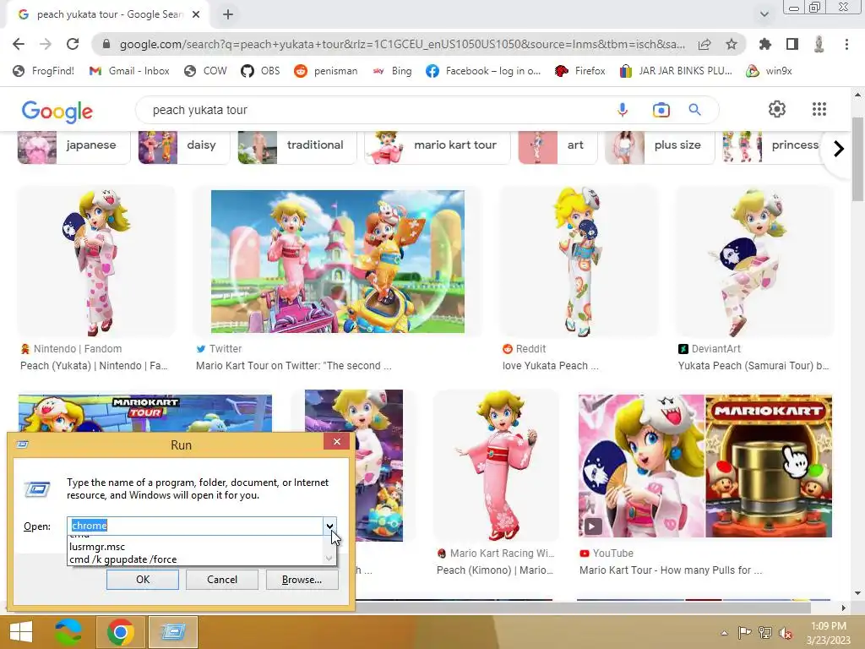Click the muted volume tray icon
This screenshot has height=649, width=865.
(785, 633)
